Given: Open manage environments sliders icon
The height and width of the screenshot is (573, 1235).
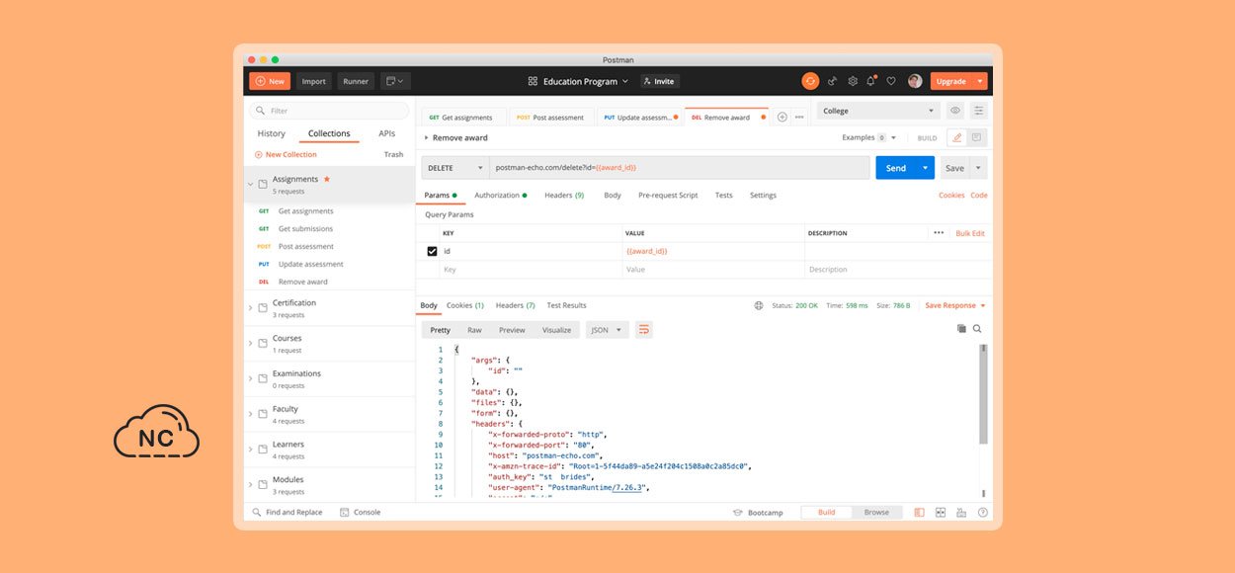Looking at the screenshot, I should (978, 111).
